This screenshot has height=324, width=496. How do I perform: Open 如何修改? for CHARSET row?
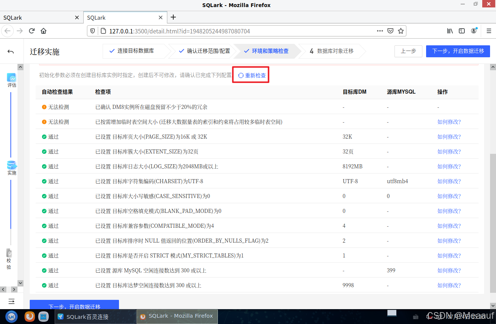tap(449, 181)
